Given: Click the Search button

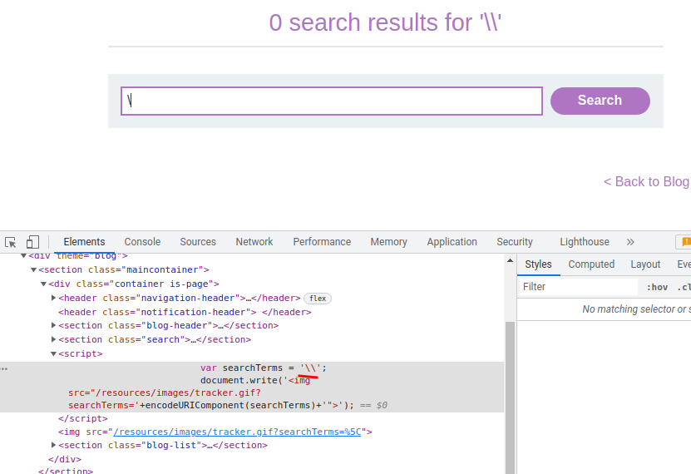Looking at the screenshot, I should pyautogui.click(x=600, y=101).
